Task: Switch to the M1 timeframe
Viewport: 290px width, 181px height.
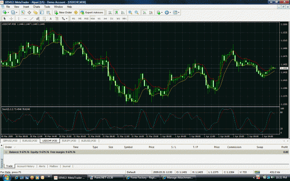Action: click(73, 19)
